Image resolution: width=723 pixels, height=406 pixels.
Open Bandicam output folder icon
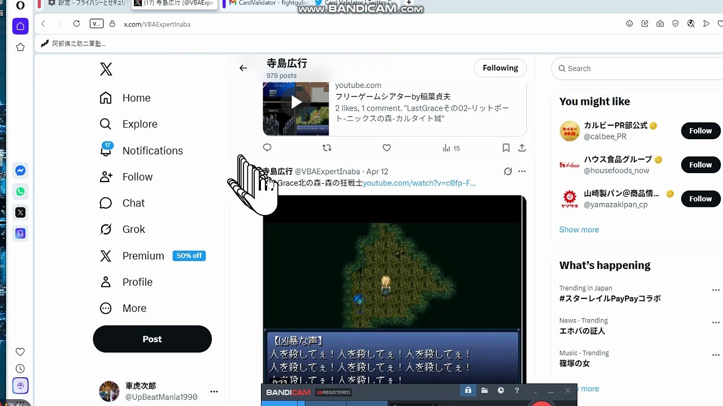pos(485,390)
